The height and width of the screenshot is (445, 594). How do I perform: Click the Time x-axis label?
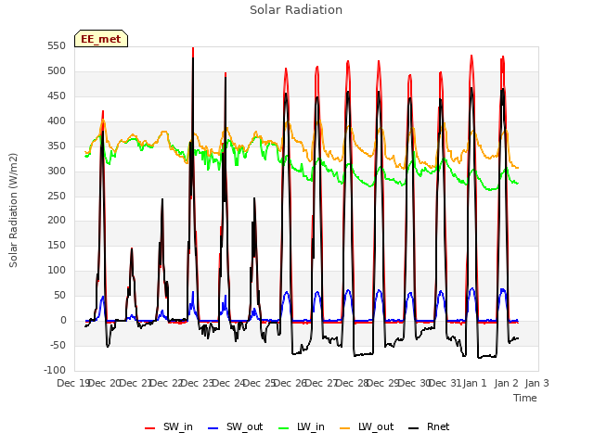click(525, 398)
